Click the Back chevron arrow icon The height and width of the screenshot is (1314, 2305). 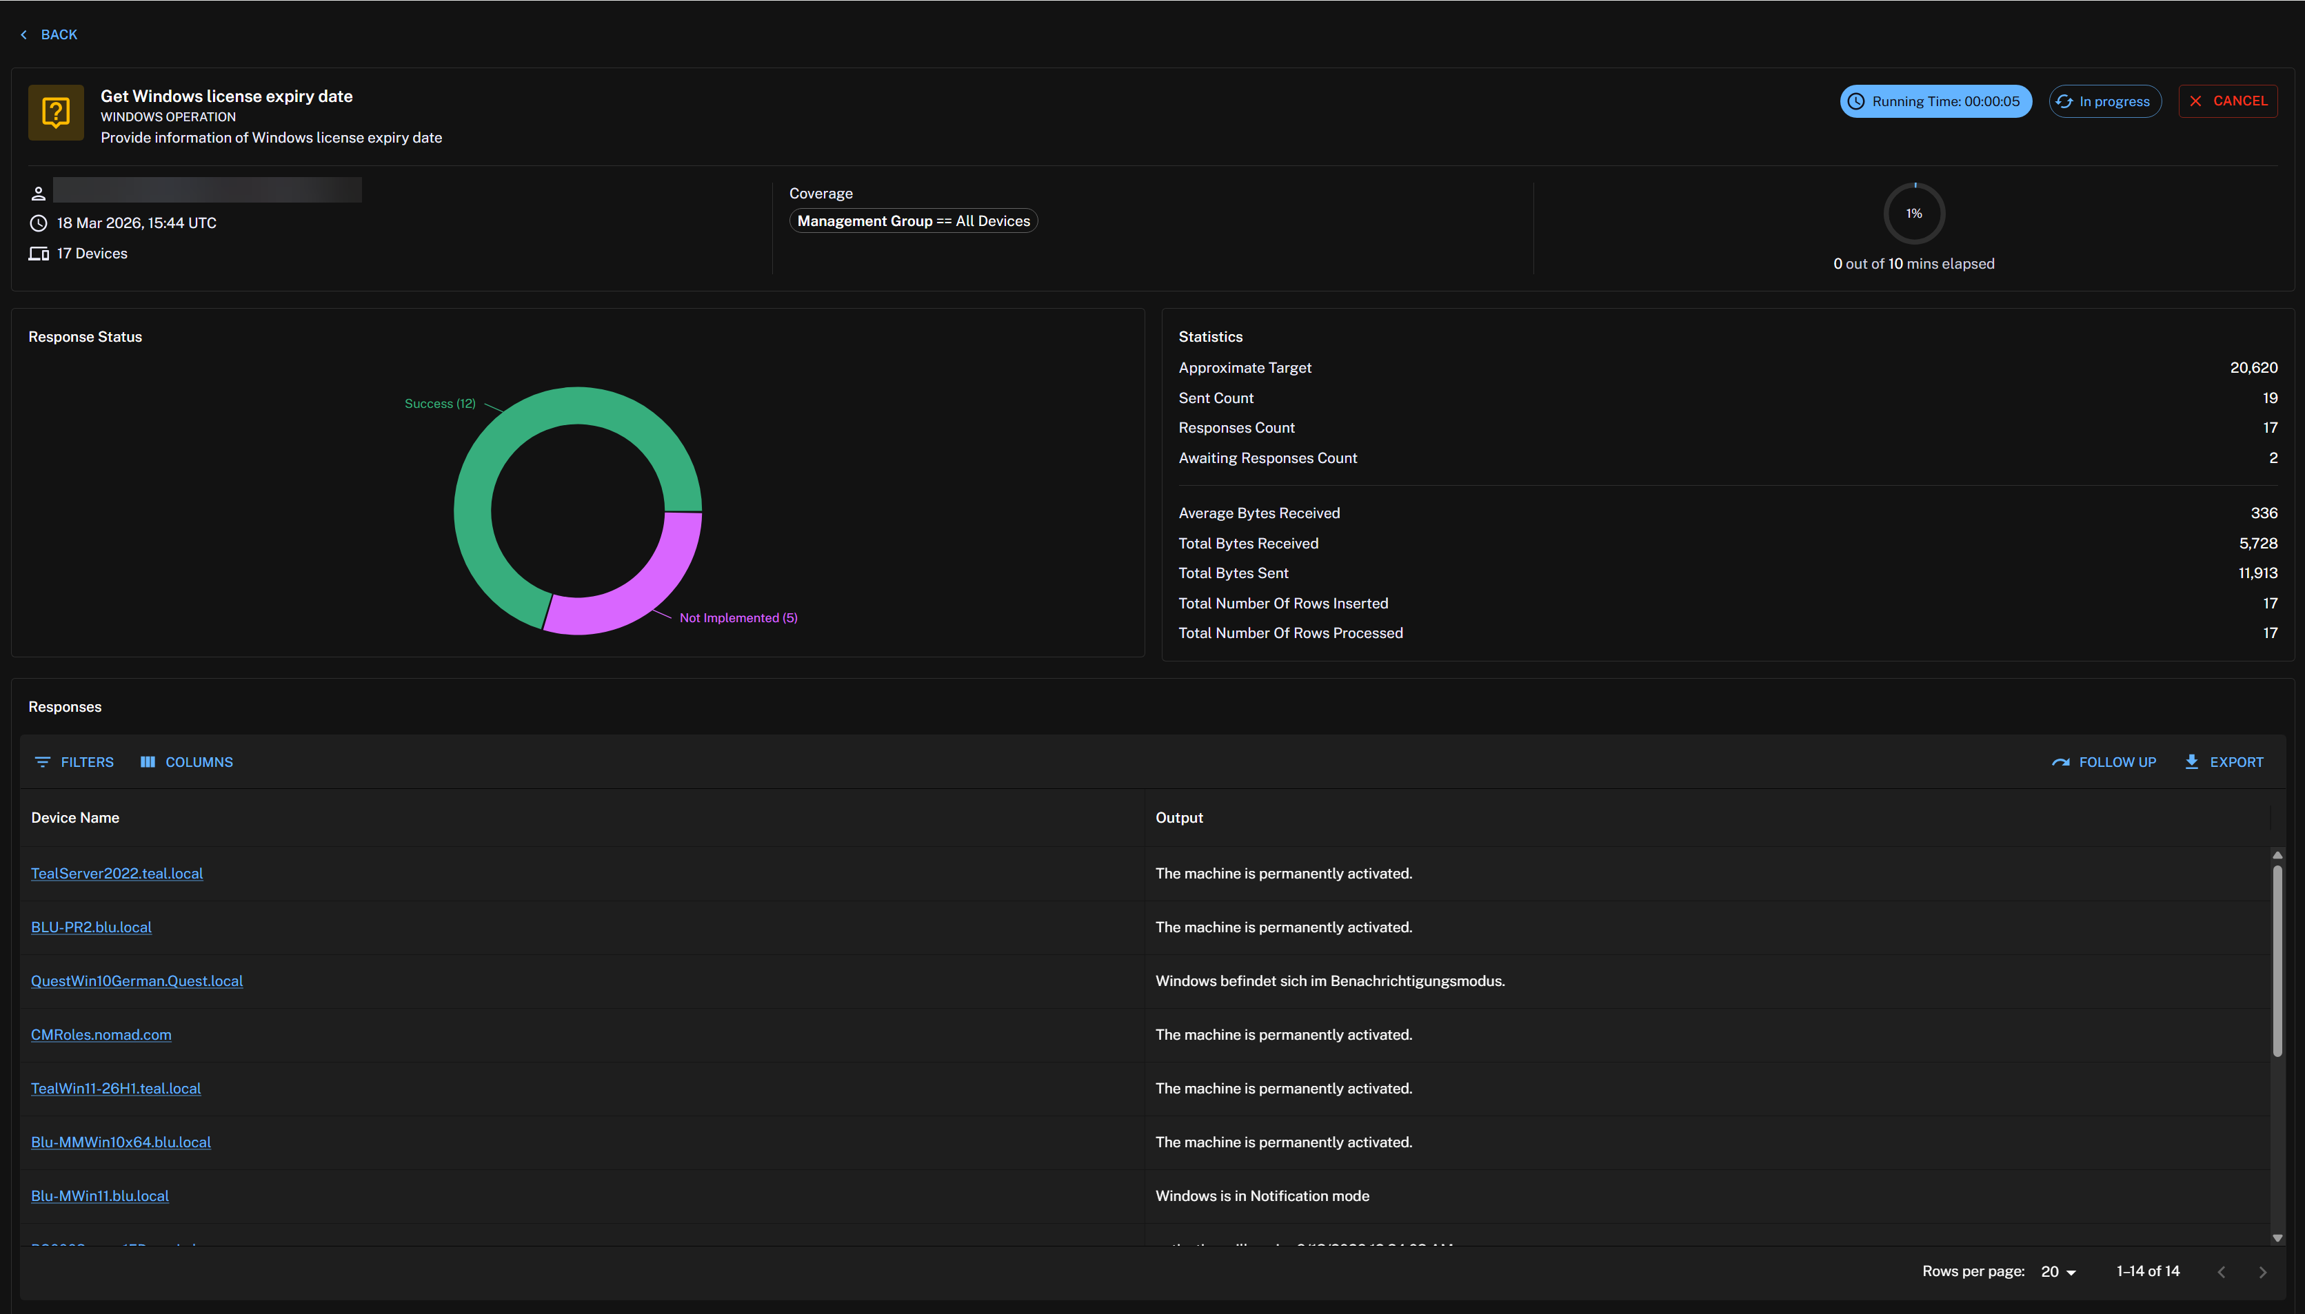23,34
